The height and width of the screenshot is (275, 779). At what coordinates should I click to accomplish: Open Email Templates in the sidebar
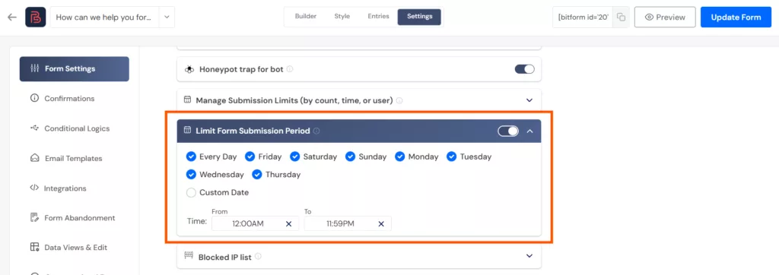click(x=75, y=158)
